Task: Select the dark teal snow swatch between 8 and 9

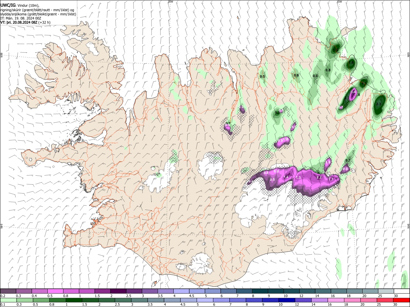Action: [x=260, y=291]
